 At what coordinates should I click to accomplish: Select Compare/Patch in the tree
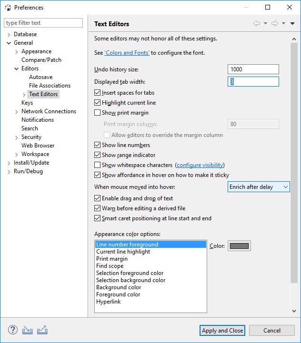[x=41, y=60]
